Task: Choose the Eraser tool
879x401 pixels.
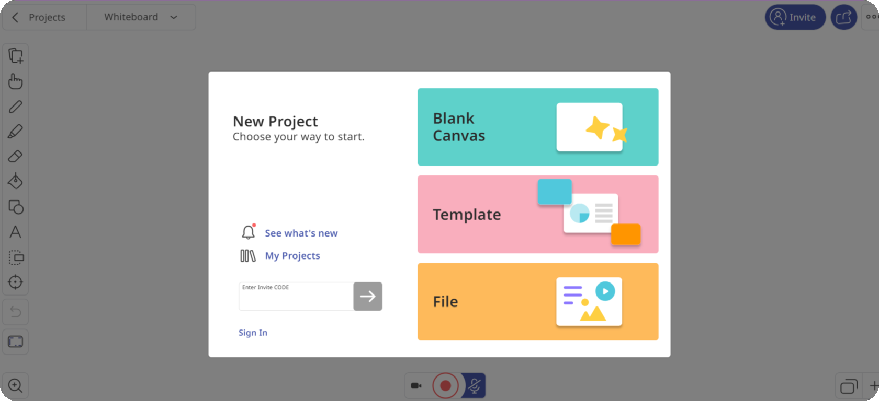Action: click(x=15, y=156)
